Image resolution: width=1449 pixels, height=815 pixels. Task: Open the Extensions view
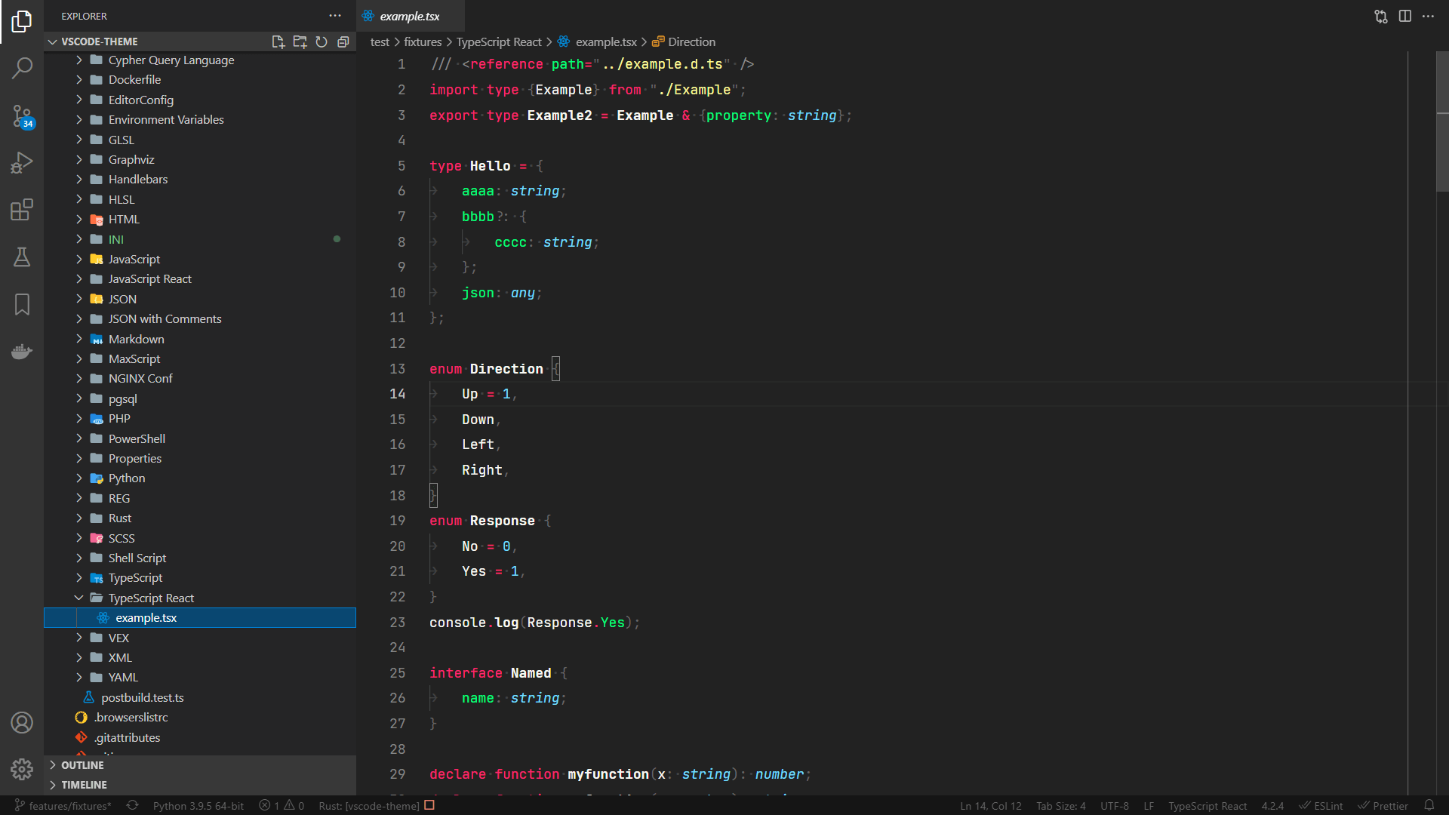[x=22, y=210]
